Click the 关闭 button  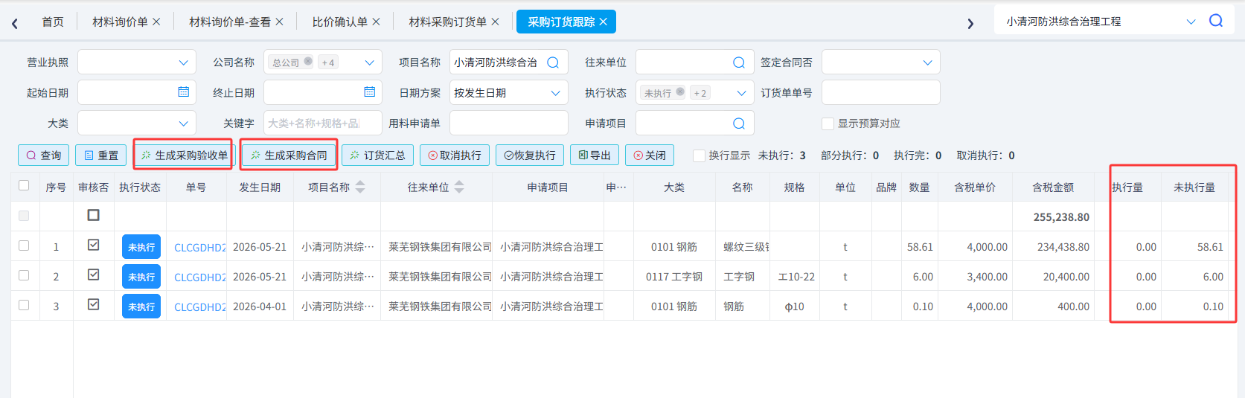[x=650, y=155]
